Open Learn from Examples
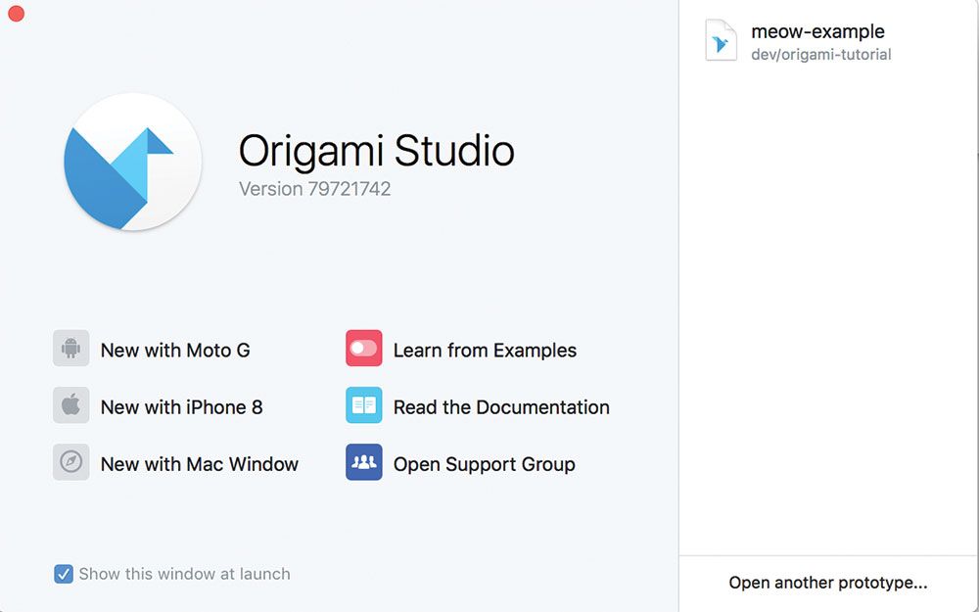 pos(484,349)
